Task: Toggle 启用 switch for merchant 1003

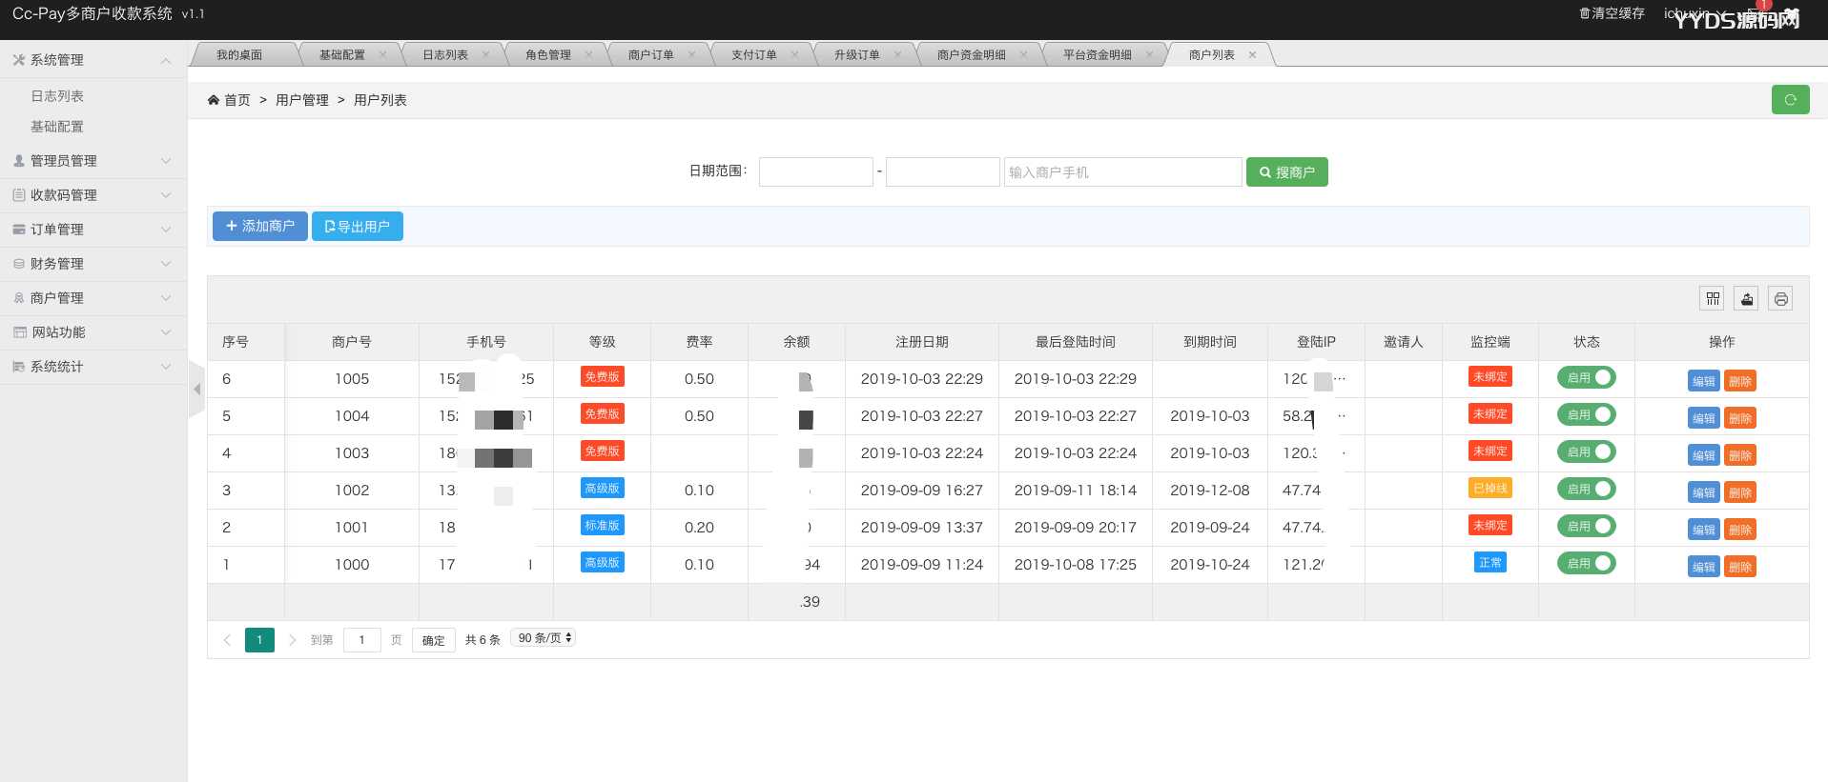Action: pos(1587,452)
